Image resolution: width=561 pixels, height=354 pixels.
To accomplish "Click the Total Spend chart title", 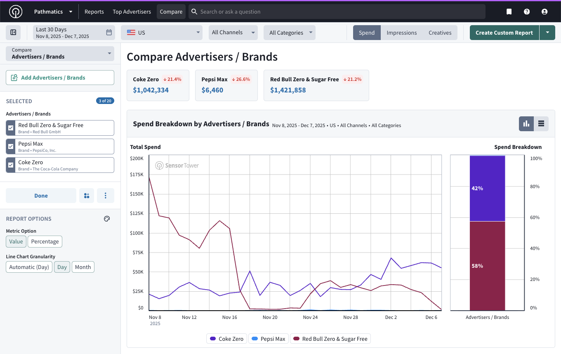I will coord(146,147).
